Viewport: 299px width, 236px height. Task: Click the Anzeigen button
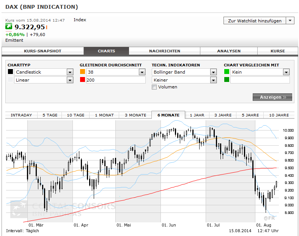tap(272, 97)
